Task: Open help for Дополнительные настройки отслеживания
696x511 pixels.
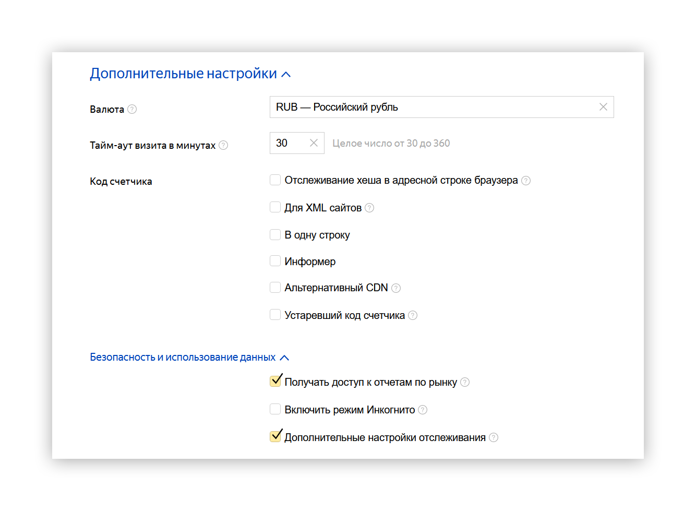Action: coord(494,437)
